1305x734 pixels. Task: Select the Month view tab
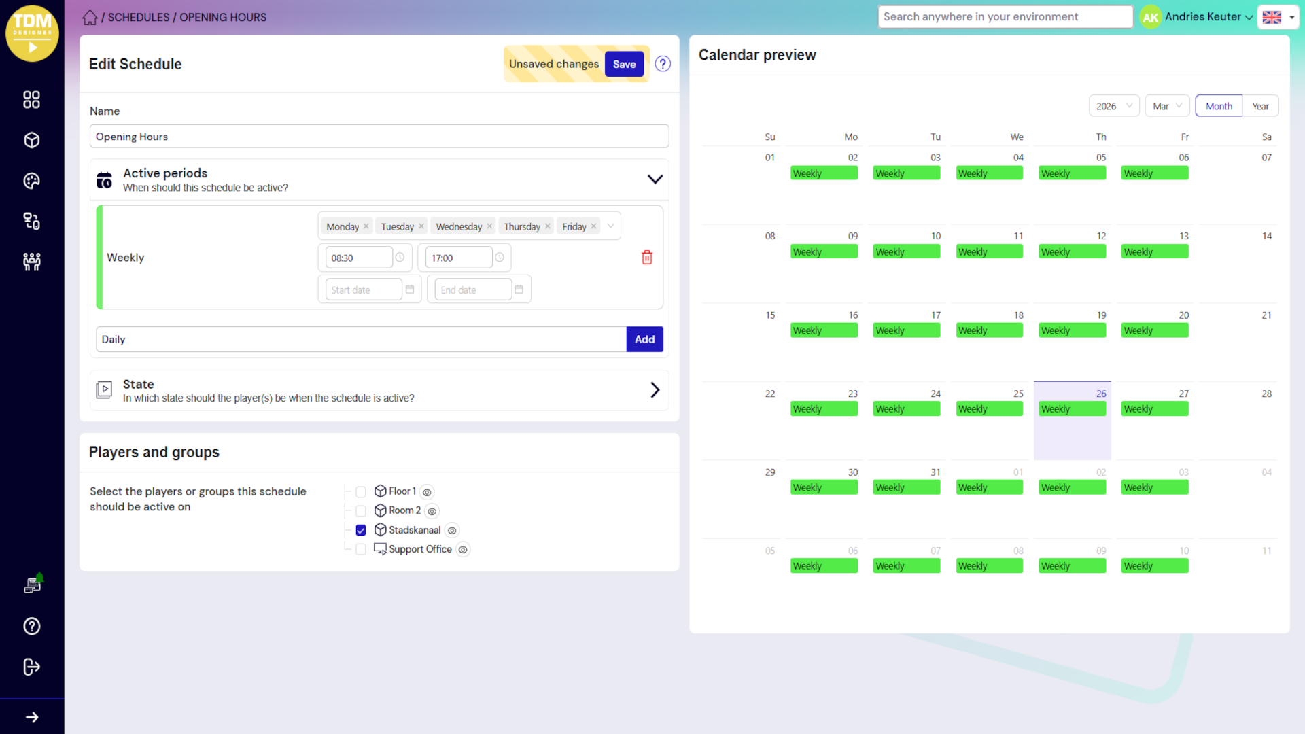click(x=1218, y=106)
